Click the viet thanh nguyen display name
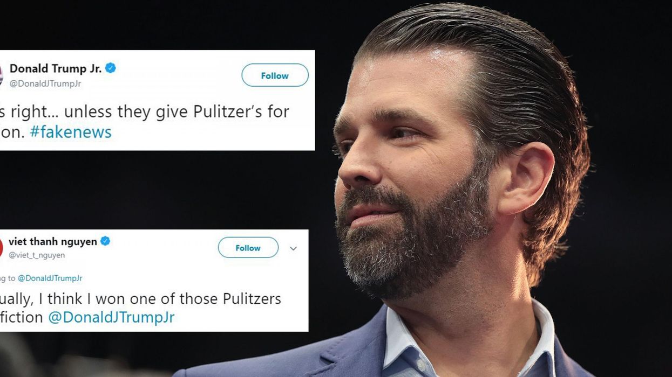The height and width of the screenshot is (377, 672). point(53,241)
